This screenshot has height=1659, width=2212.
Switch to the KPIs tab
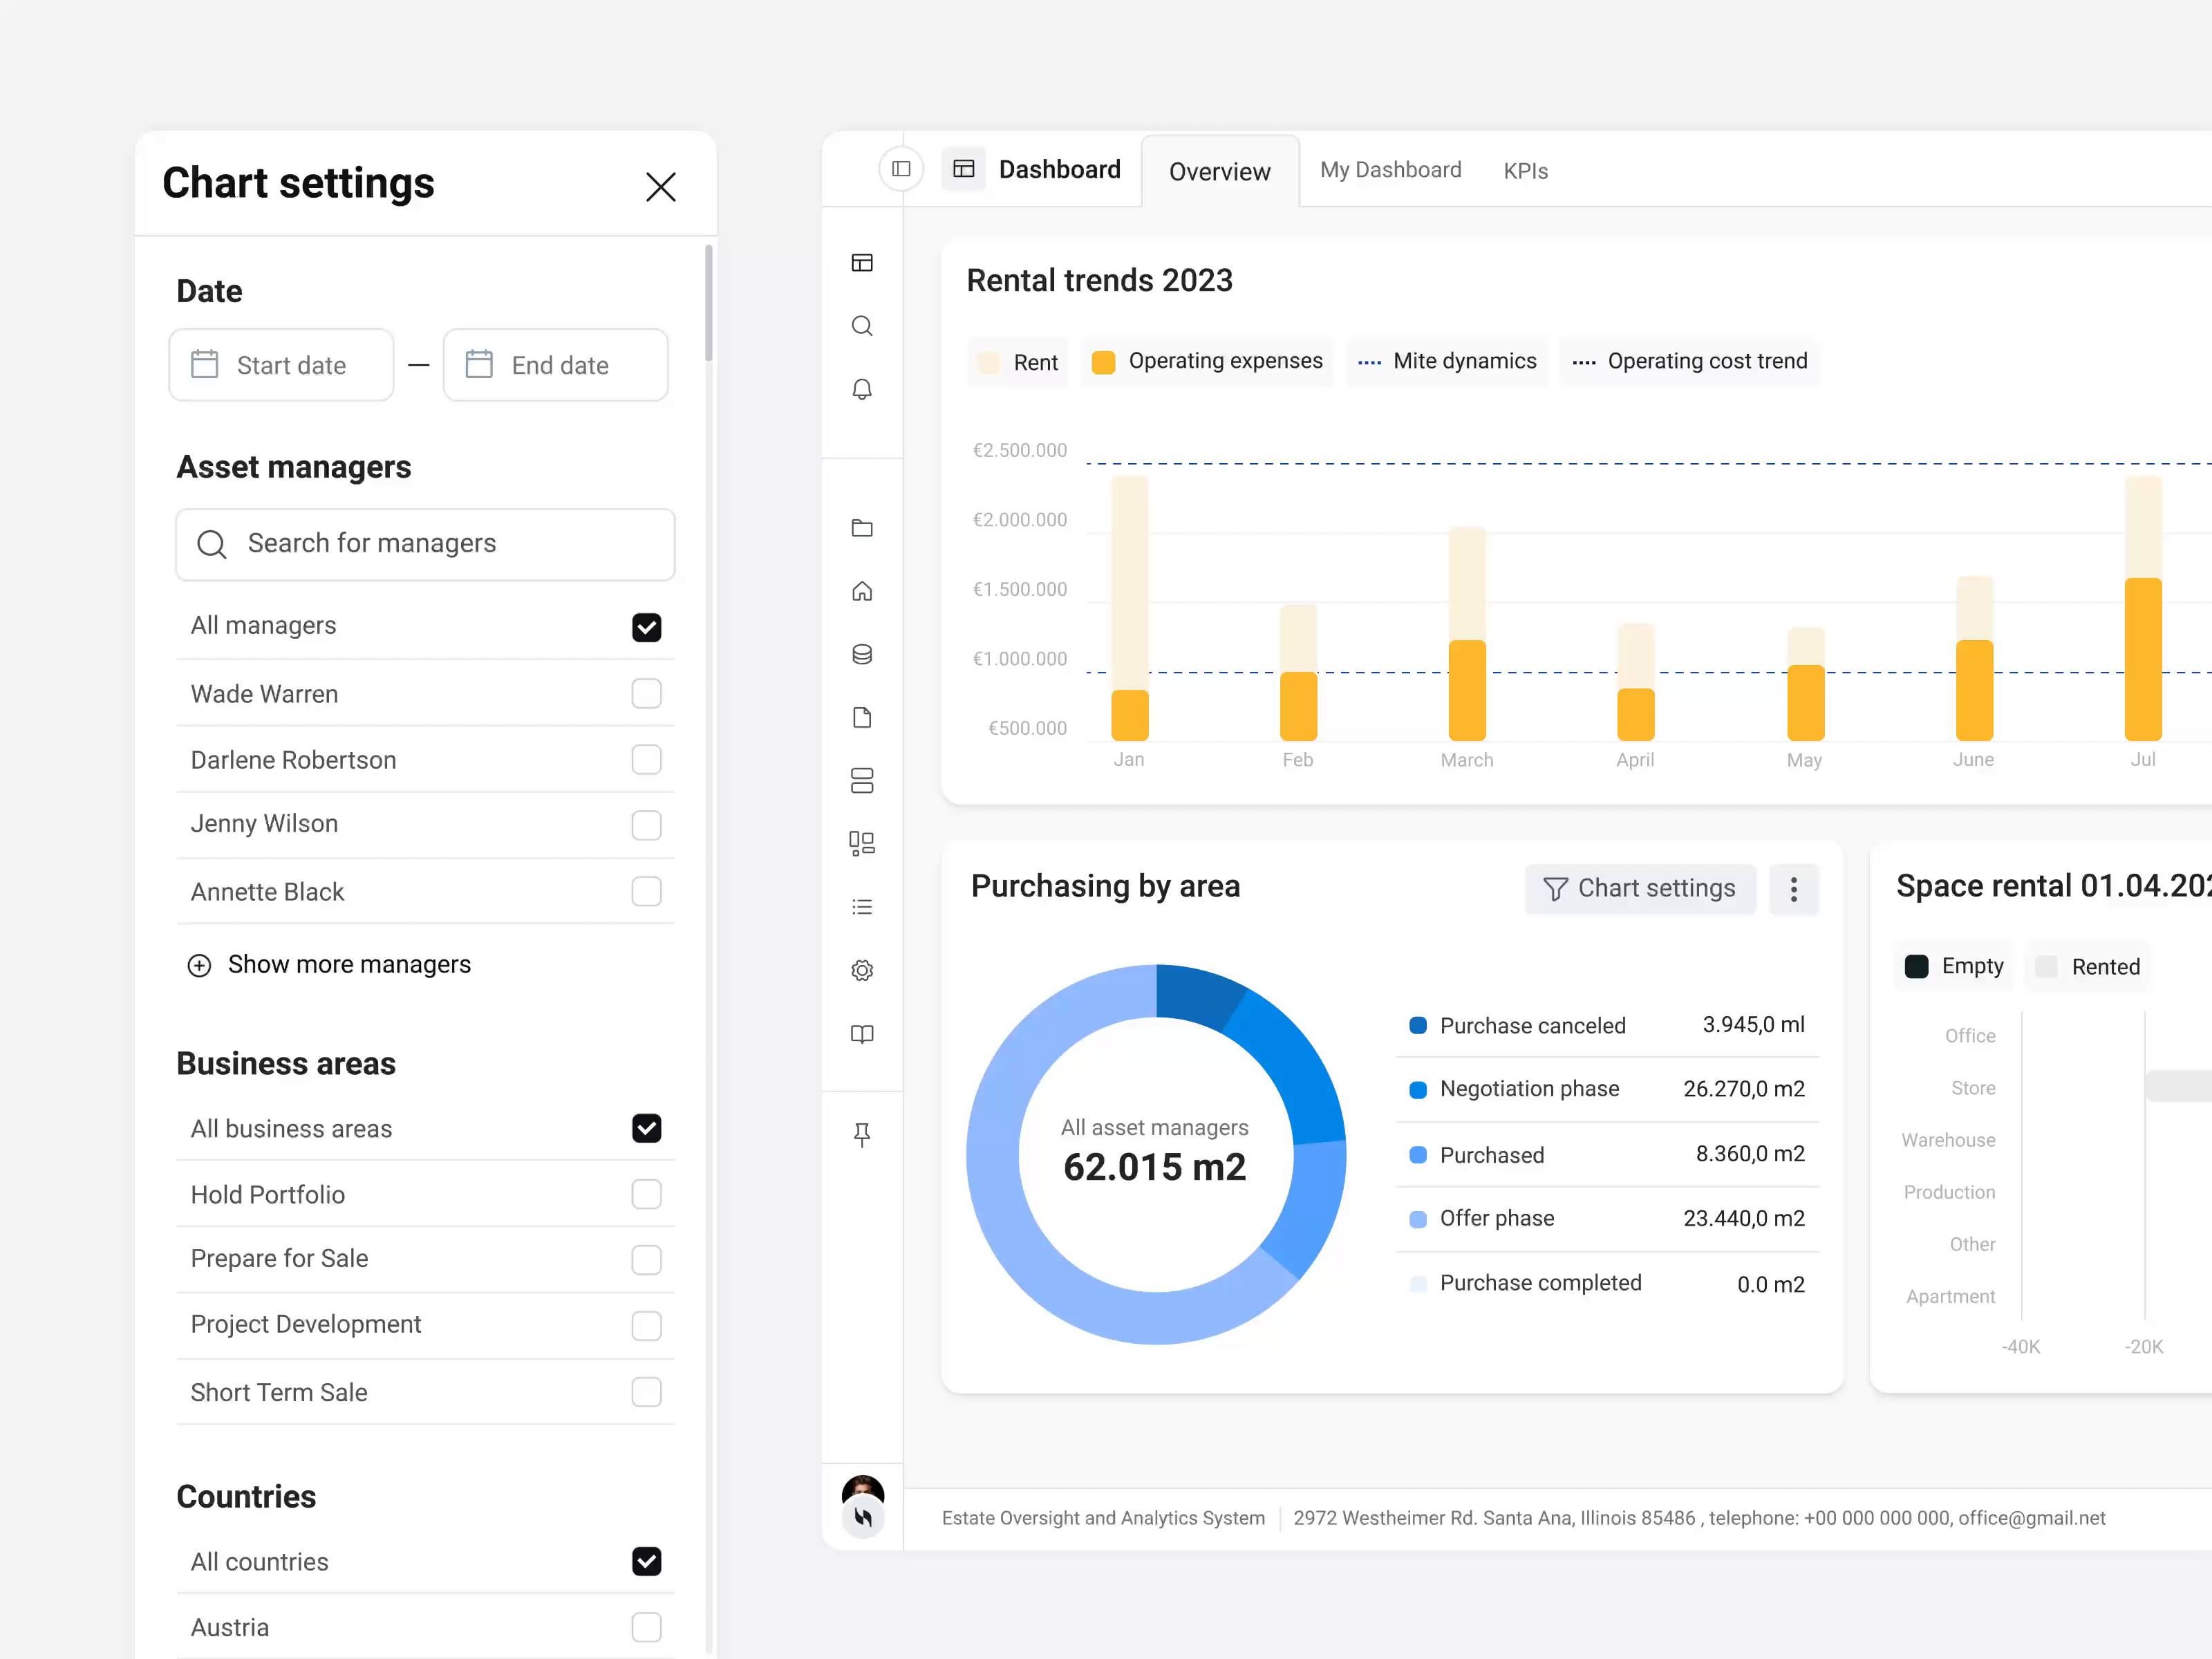coord(1525,170)
